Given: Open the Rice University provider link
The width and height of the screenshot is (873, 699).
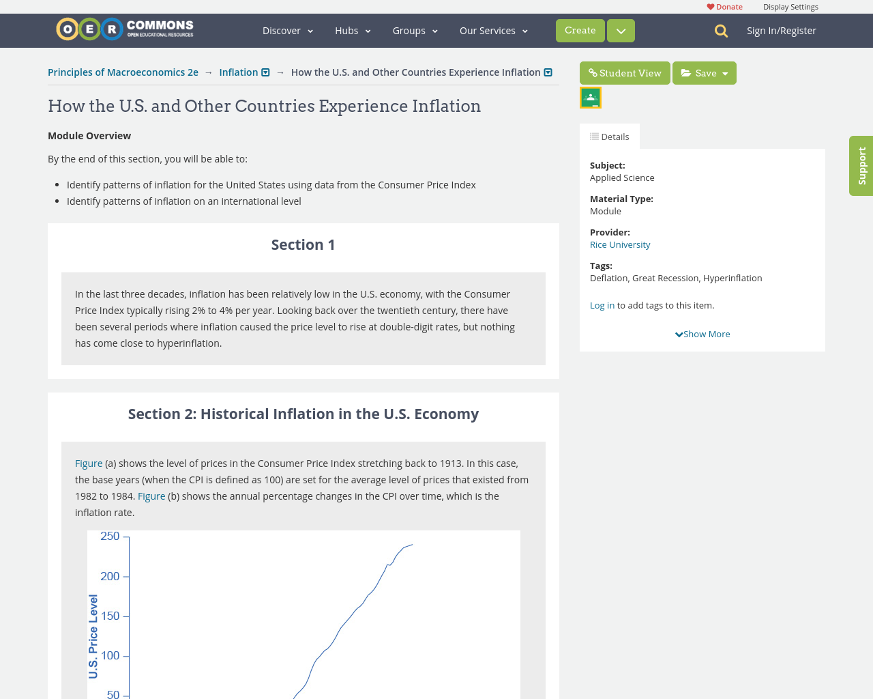Looking at the screenshot, I should click(x=620, y=244).
